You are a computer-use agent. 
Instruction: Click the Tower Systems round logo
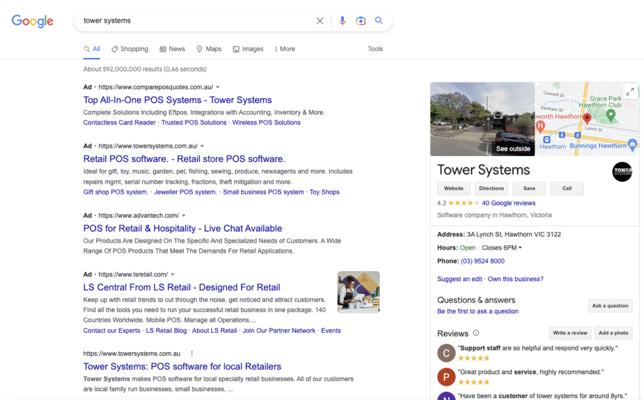point(622,172)
